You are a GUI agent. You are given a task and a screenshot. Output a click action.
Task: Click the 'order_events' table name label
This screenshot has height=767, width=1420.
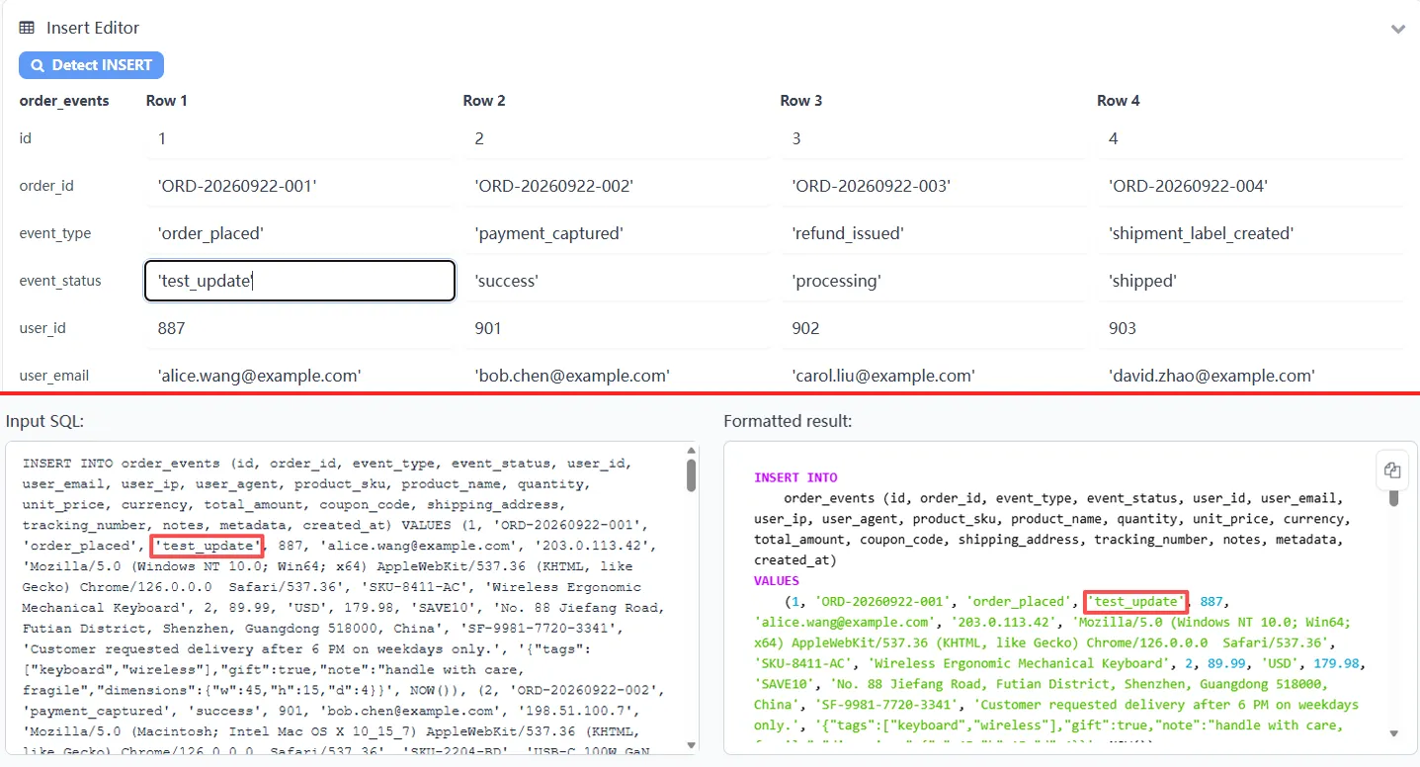coord(64,101)
